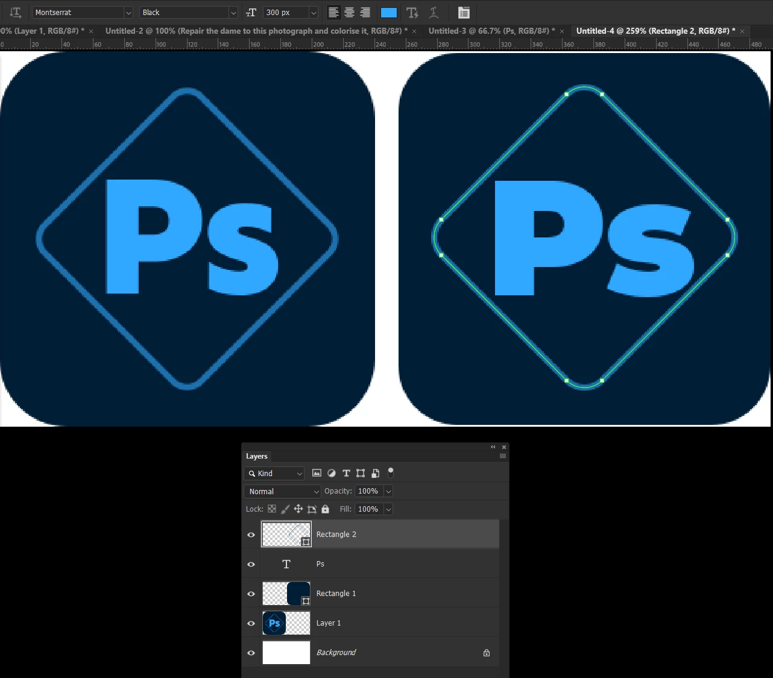Toggle text orientation icon in options bar
The height and width of the screenshot is (678, 773).
pos(16,12)
